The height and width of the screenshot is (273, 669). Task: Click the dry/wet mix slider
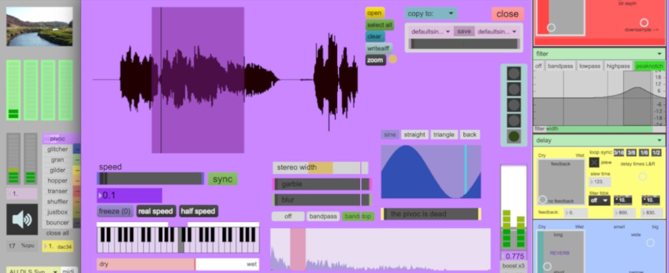[177, 264]
